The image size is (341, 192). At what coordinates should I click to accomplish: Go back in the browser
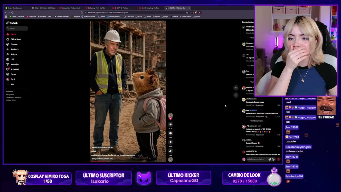(6, 13)
